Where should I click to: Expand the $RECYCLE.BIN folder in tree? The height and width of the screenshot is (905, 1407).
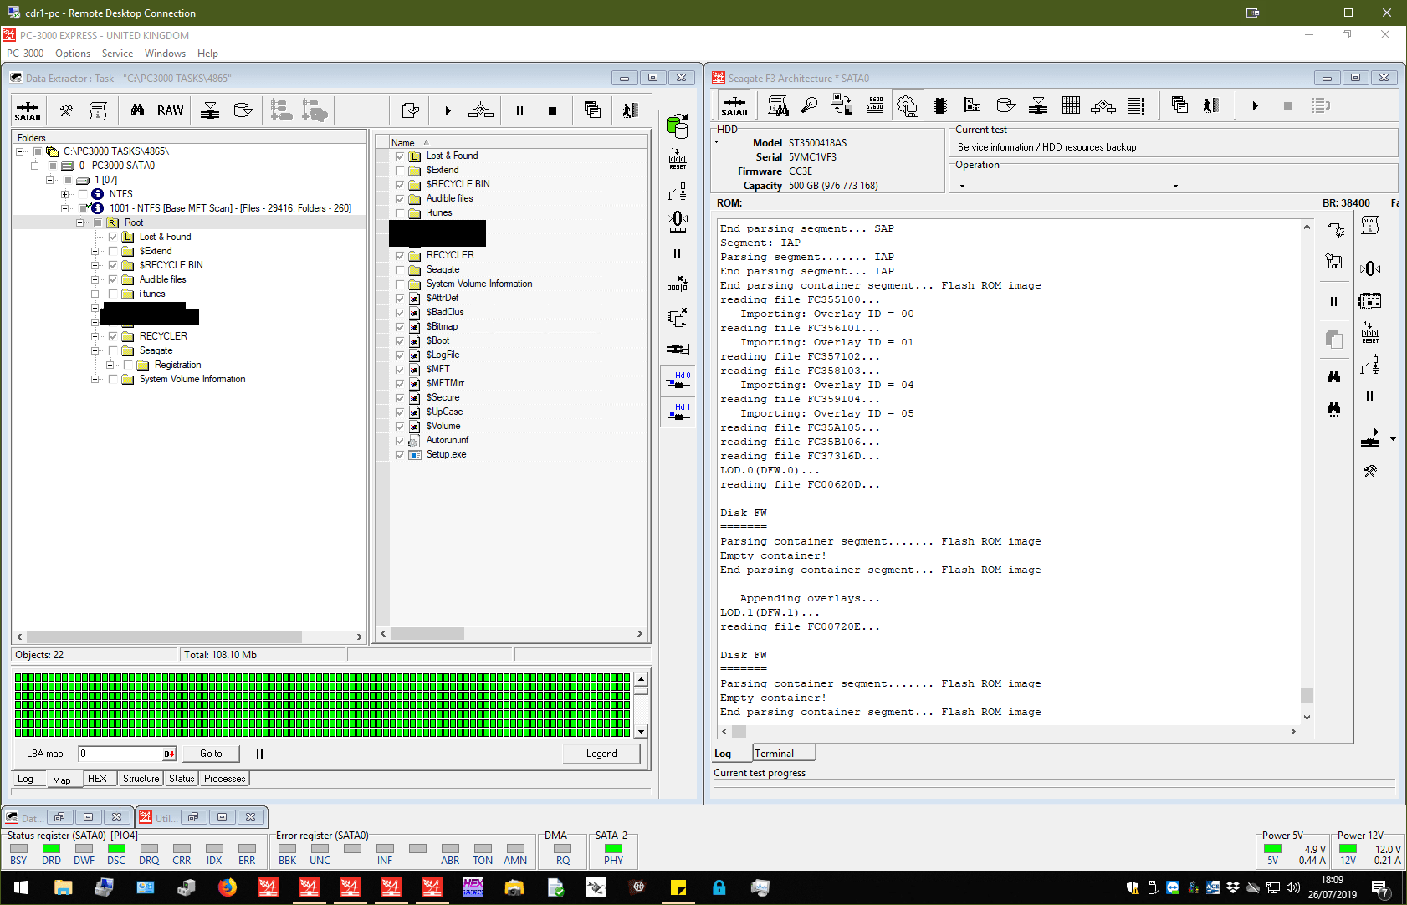pos(95,266)
